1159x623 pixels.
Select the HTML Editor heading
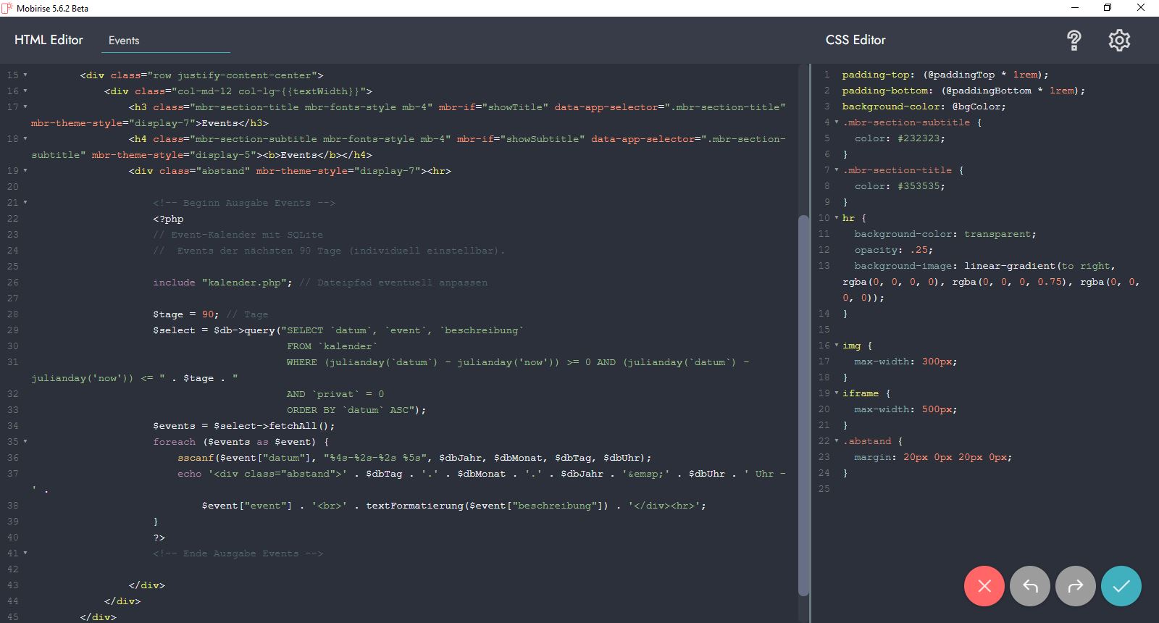click(x=49, y=41)
